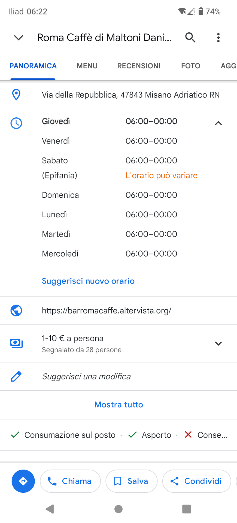Image resolution: width=237 pixels, height=523 pixels.
Task: Tap the clock opening hours icon
Action: click(16, 123)
